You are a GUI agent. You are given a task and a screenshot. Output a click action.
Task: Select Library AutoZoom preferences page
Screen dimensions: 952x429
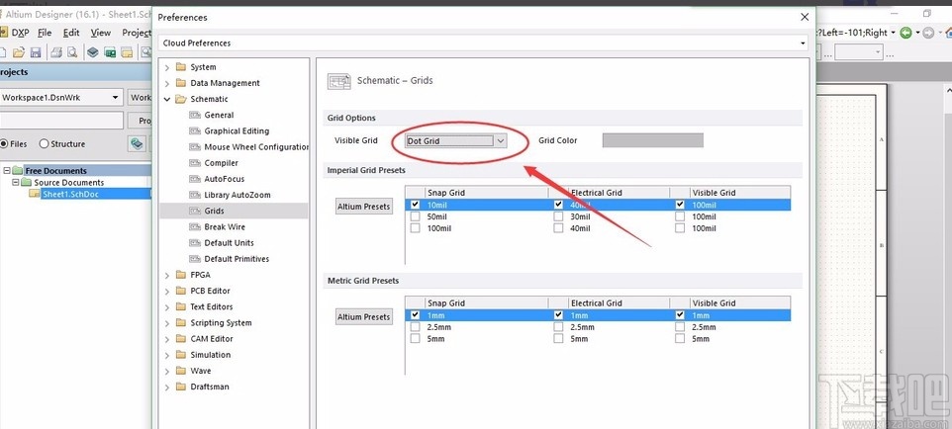tap(238, 195)
